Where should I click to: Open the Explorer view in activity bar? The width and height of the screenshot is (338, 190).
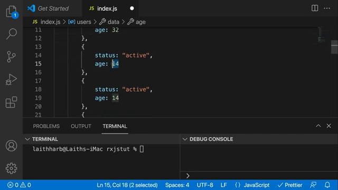(x=11, y=11)
